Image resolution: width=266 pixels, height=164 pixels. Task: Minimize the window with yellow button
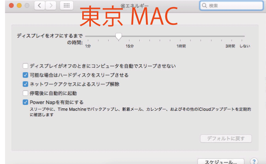click(19, 6)
